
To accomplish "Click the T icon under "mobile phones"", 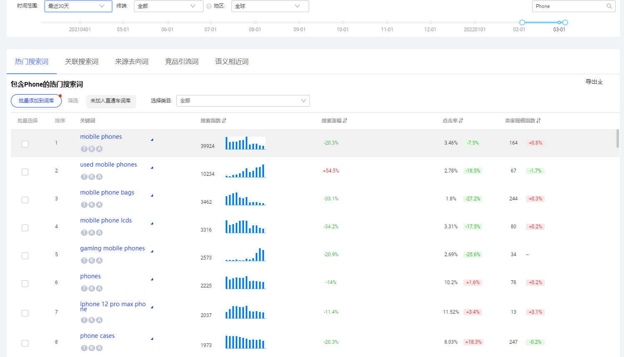I will (84, 149).
